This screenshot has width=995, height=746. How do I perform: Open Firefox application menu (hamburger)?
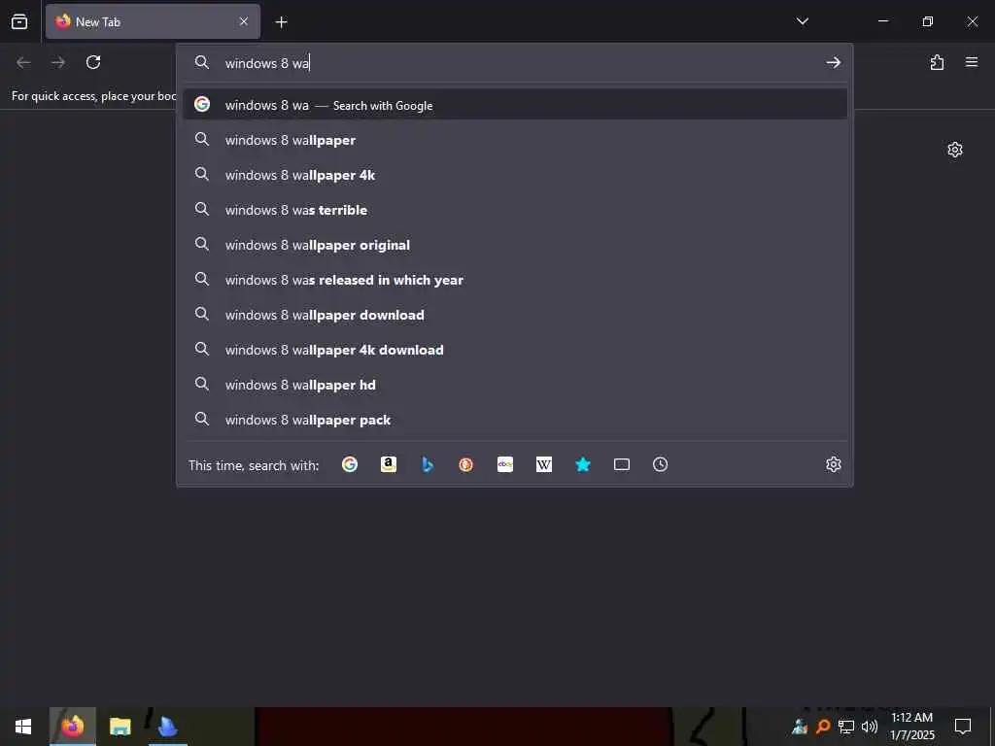[x=972, y=62]
